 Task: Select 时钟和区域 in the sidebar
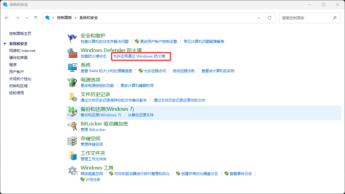[x=18, y=86]
